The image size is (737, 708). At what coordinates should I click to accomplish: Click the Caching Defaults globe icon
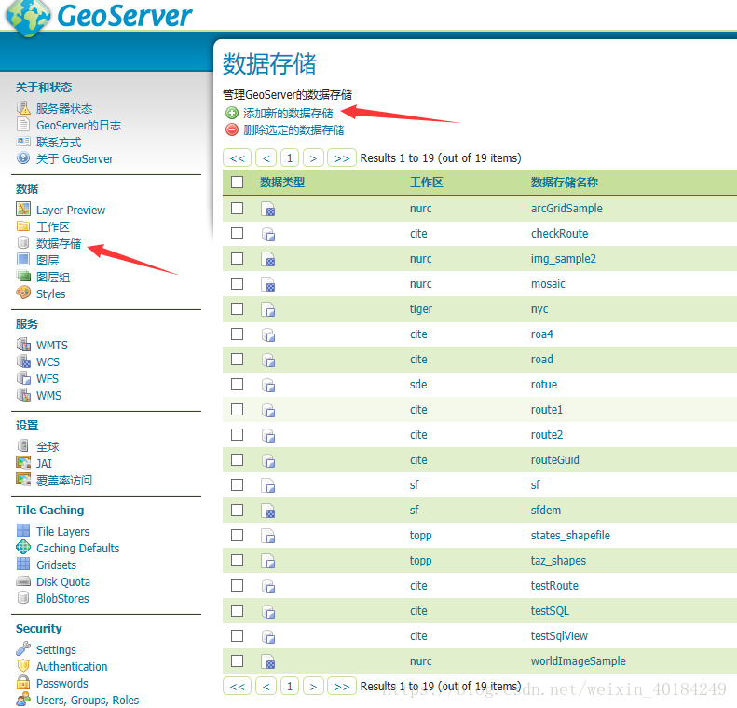[23, 547]
